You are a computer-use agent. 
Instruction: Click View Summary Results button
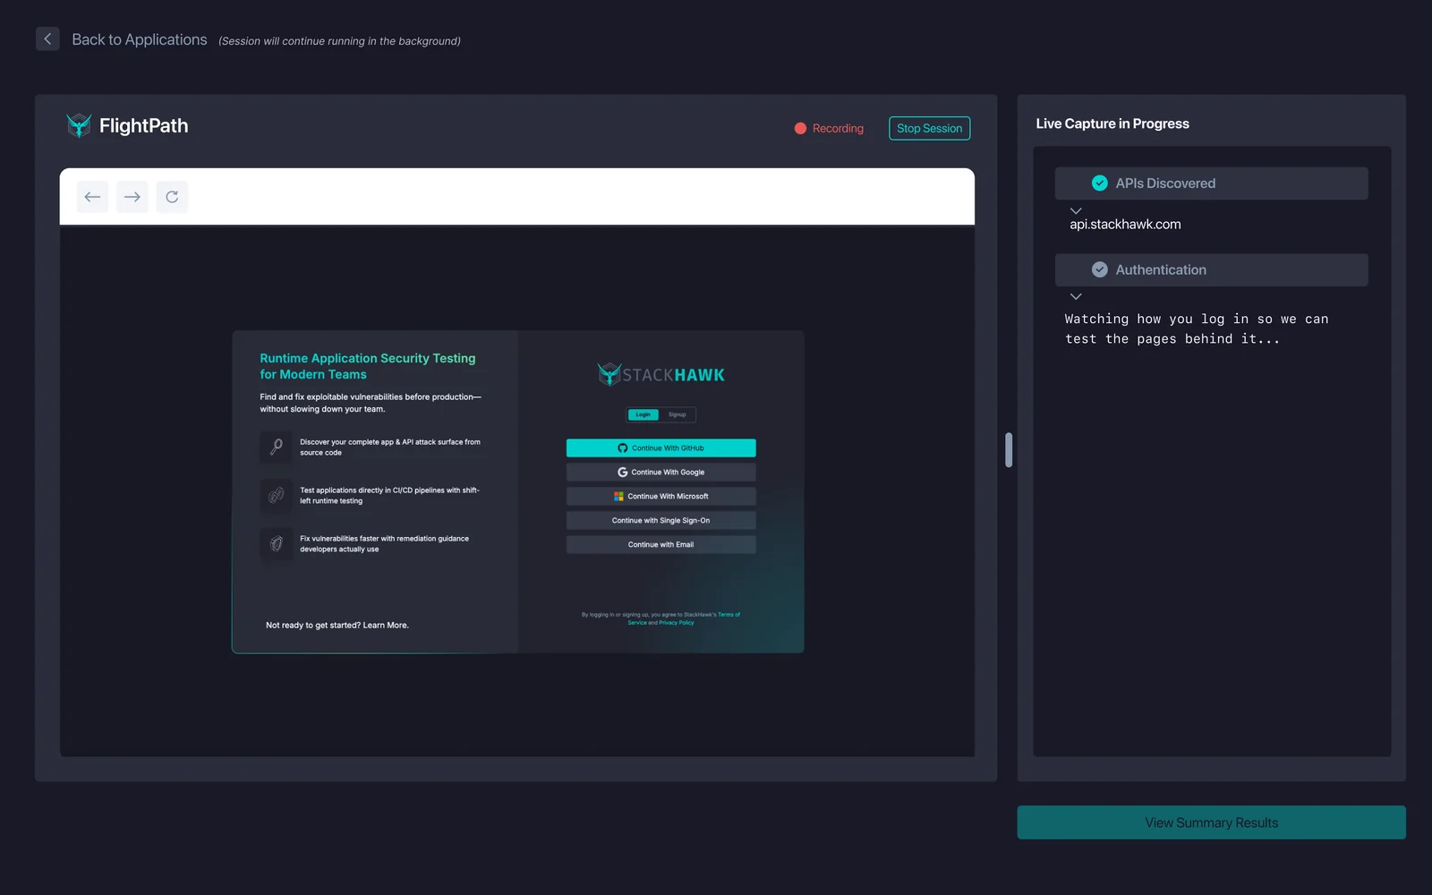1211,823
